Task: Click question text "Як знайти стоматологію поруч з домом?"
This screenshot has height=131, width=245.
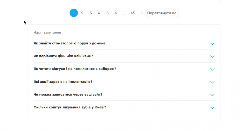Action: pos(70,43)
